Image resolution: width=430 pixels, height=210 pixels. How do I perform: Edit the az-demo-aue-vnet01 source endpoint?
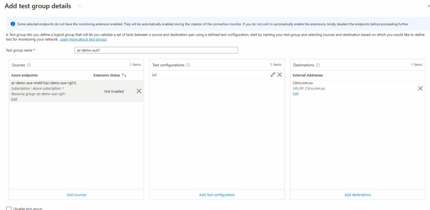tap(14, 100)
